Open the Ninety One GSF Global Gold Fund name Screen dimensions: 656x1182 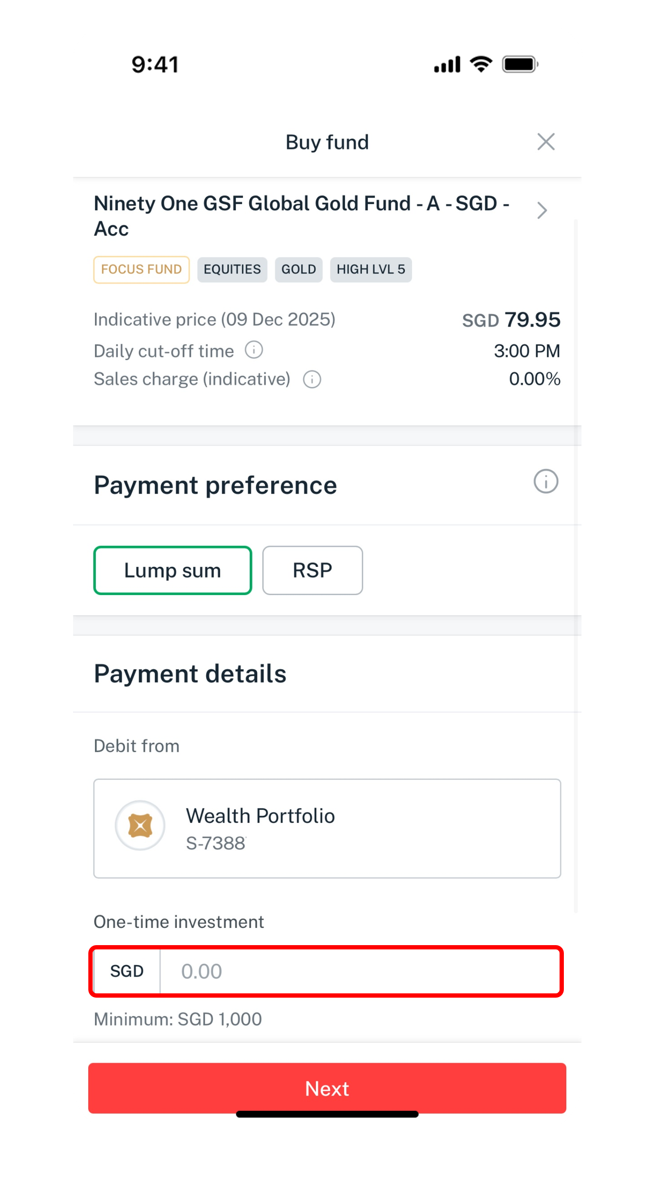[301, 216]
